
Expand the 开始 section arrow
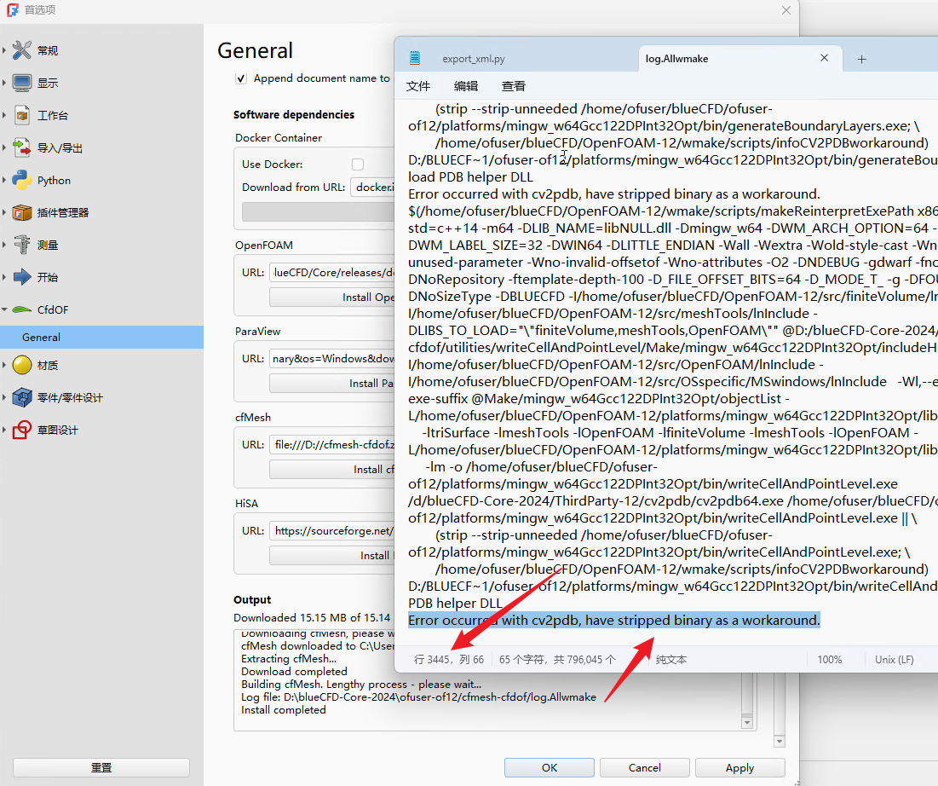coord(5,277)
